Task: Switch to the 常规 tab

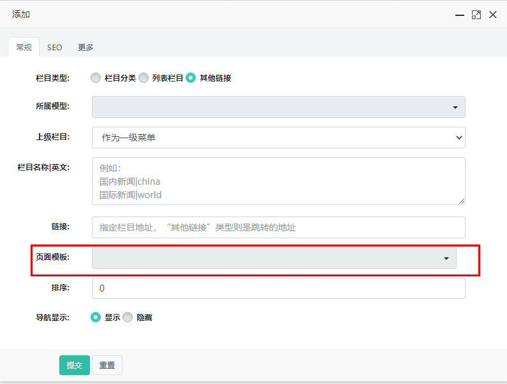Action: 24,47
